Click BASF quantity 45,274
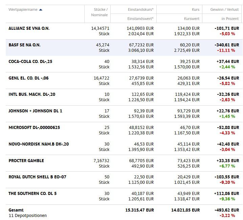 click(103, 45)
